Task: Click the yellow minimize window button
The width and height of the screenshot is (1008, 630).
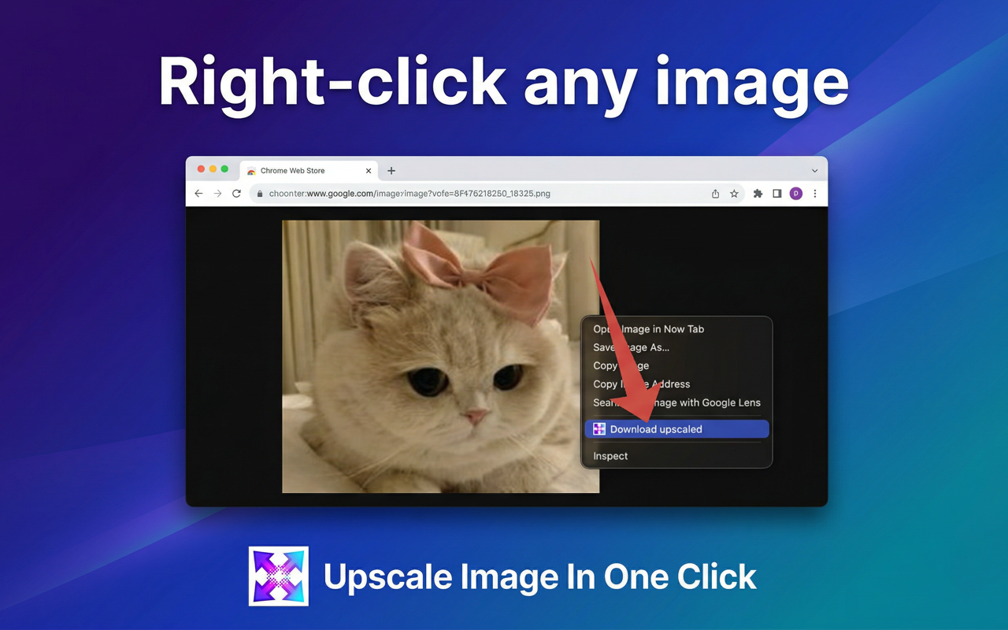Action: click(x=213, y=169)
